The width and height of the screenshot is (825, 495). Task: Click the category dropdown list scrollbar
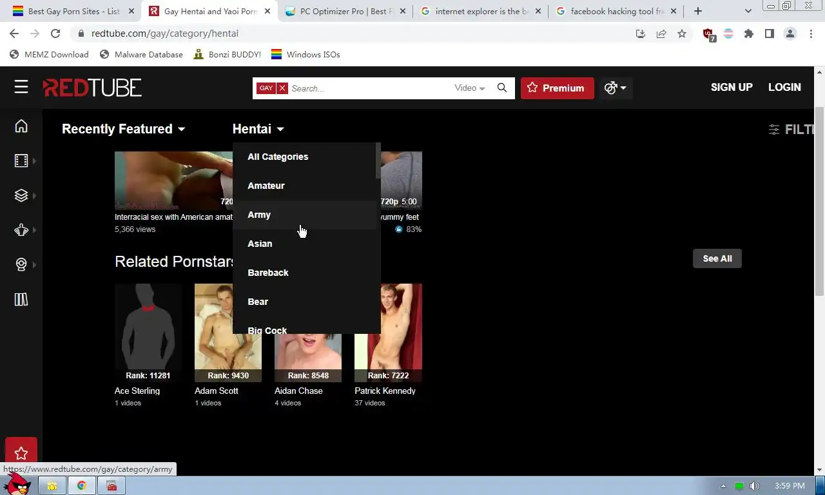pos(378,161)
